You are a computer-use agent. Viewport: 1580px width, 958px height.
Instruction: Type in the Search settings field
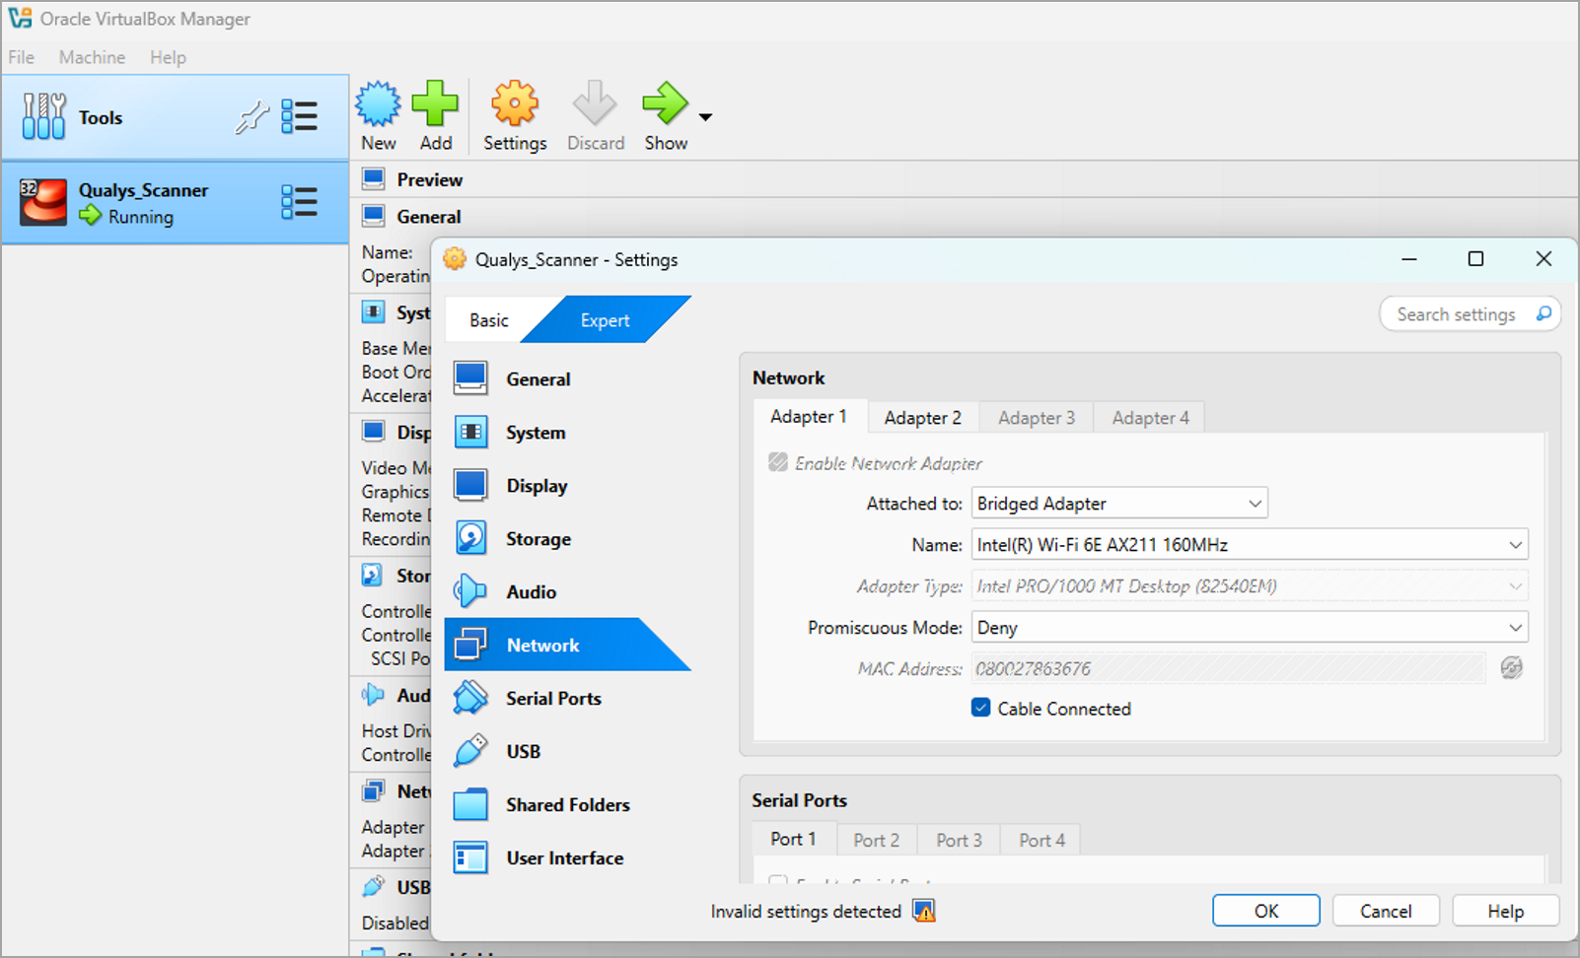1460,313
